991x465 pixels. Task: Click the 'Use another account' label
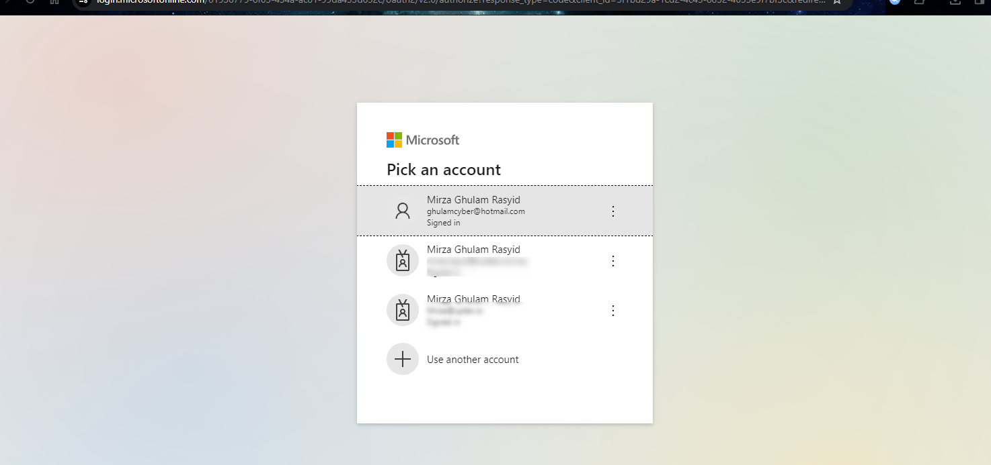coord(473,360)
